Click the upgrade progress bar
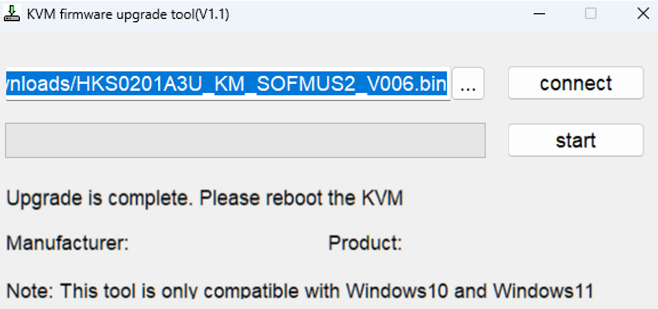 (245, 140)
